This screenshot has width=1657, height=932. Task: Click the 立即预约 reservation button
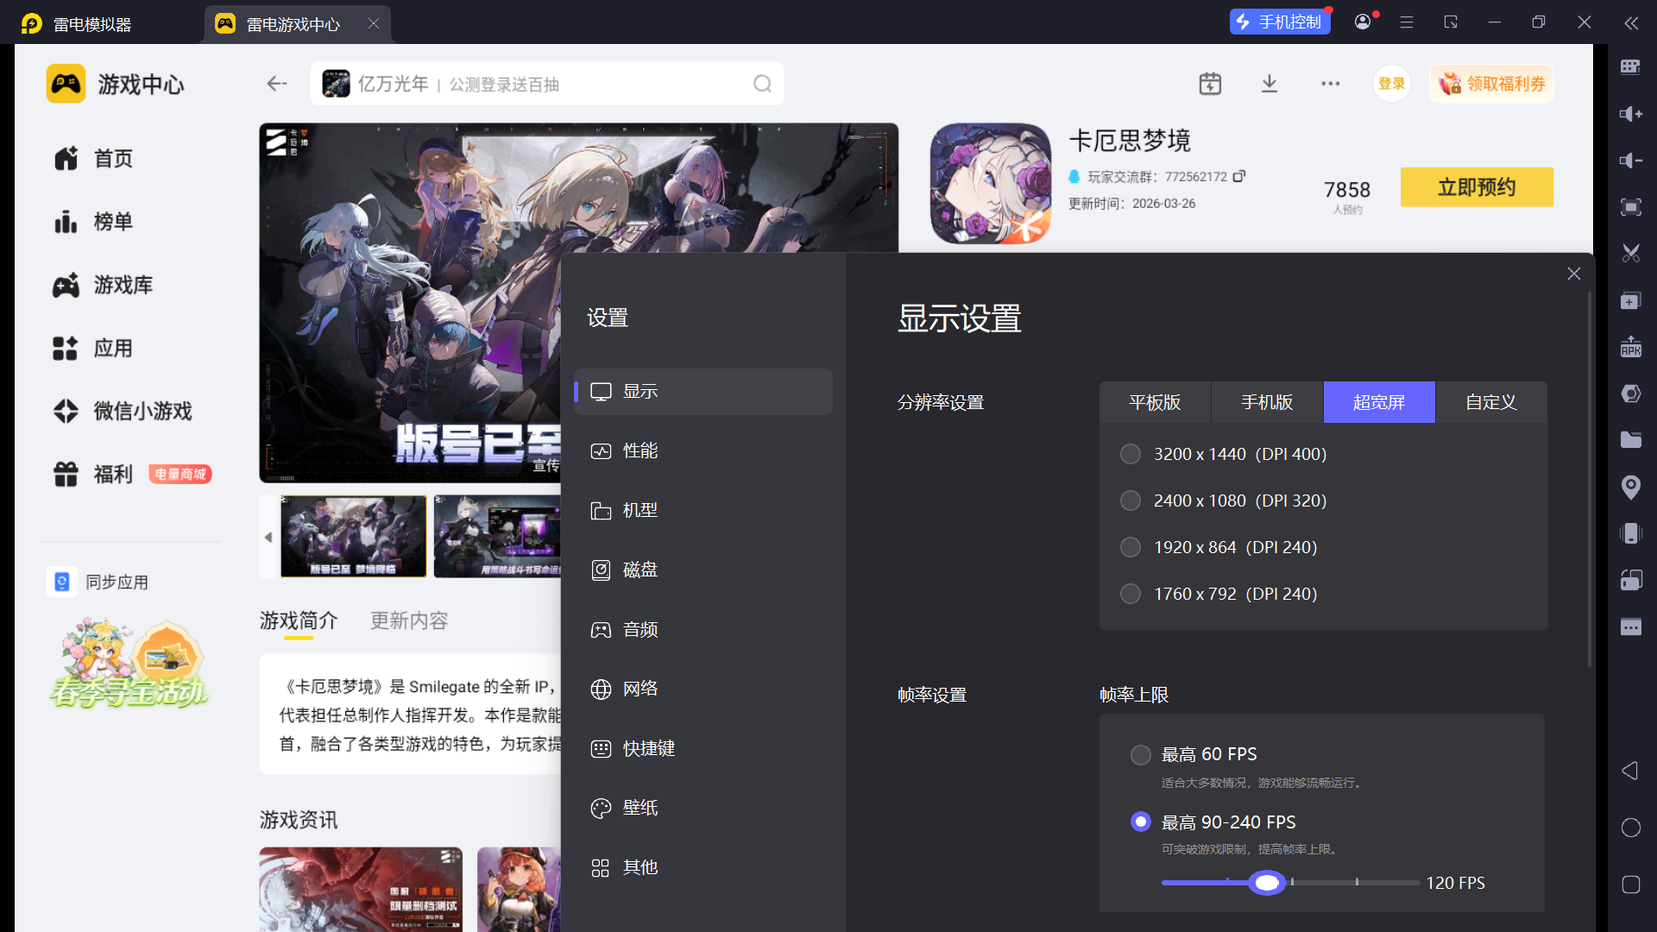(x=1477, y=187)
